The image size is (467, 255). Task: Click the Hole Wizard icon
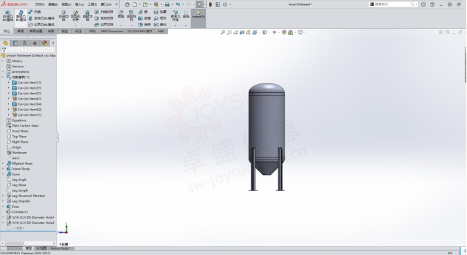75,16
